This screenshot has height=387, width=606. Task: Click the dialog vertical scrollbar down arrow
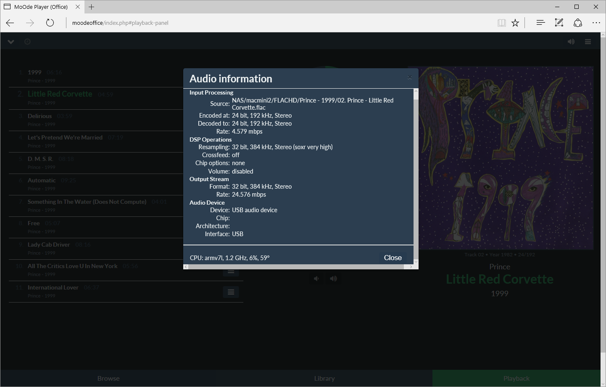(416, 261)
